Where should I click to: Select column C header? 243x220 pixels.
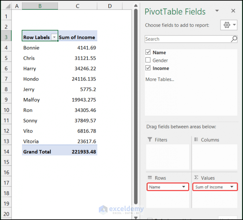pyautogui.click(x=78, y=6)
